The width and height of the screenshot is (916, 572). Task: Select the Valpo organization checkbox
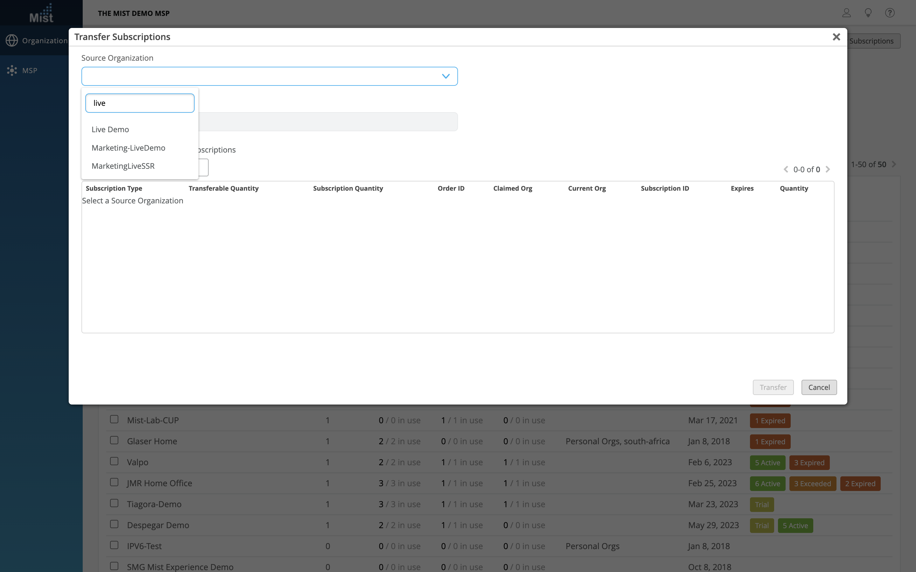(114, 461)
